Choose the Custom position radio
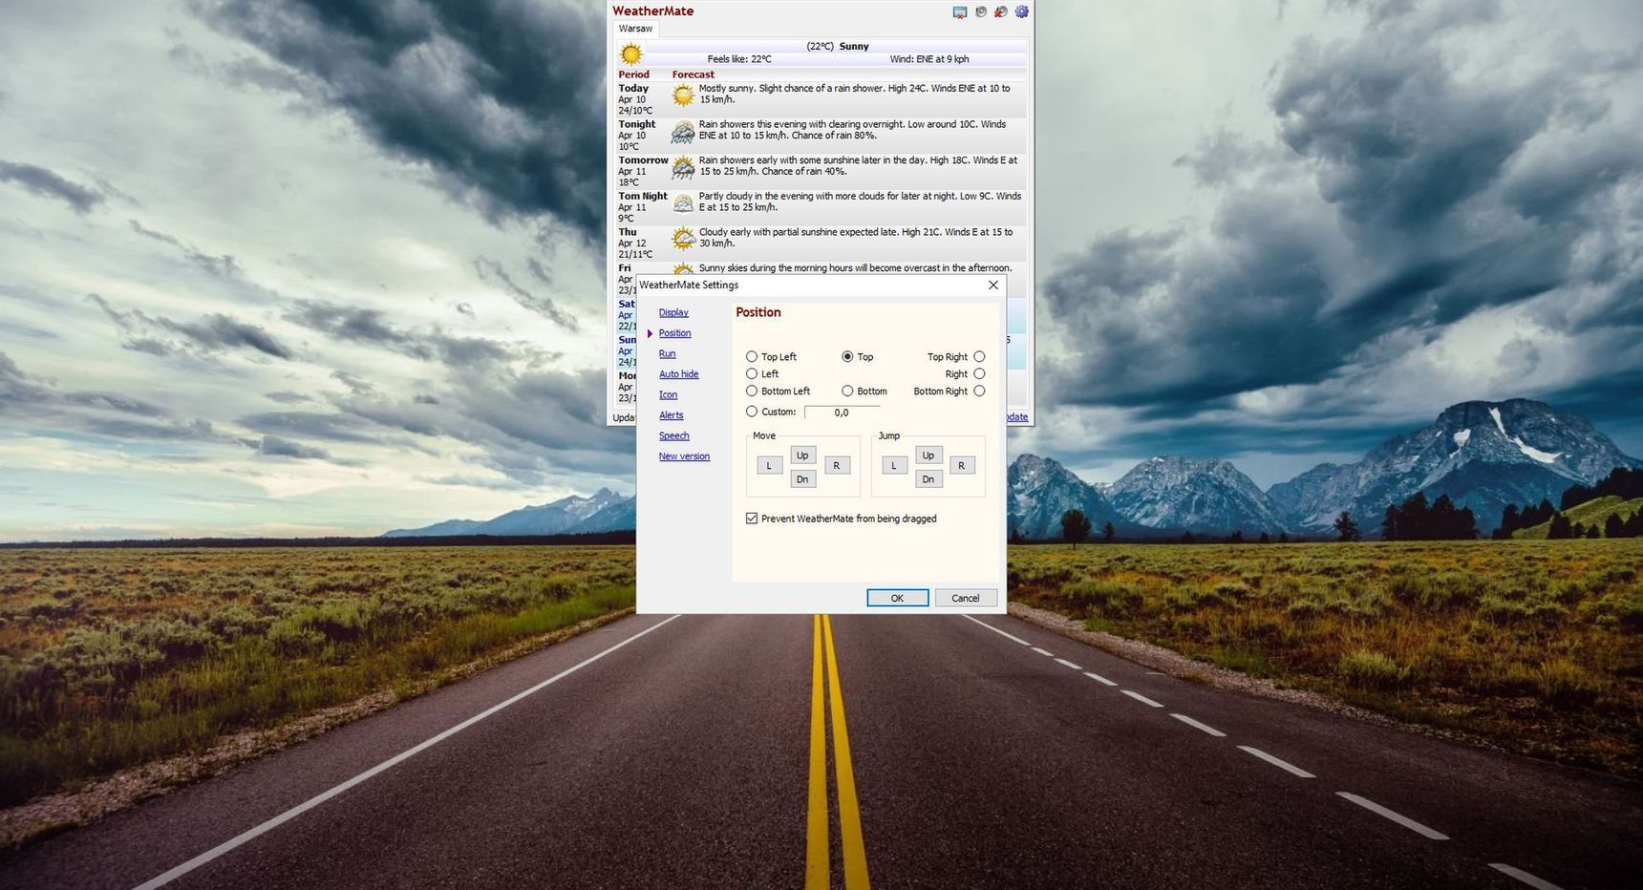Viewport: 1643px width, 890px height. (x=752, y=412)
